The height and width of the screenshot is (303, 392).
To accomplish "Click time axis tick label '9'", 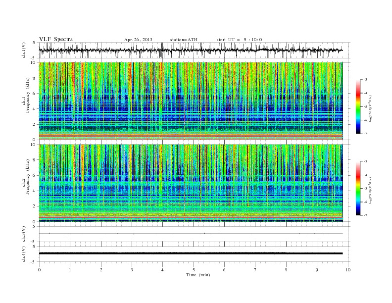I will pos(317,270).
